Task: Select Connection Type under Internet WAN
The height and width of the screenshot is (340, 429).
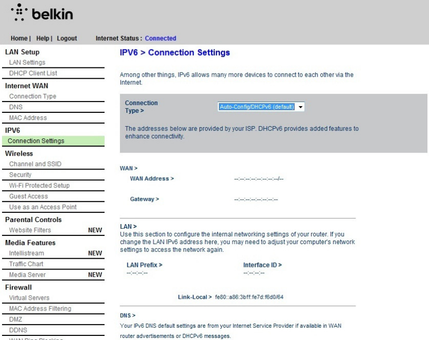Action: click(x=33, y=96)
